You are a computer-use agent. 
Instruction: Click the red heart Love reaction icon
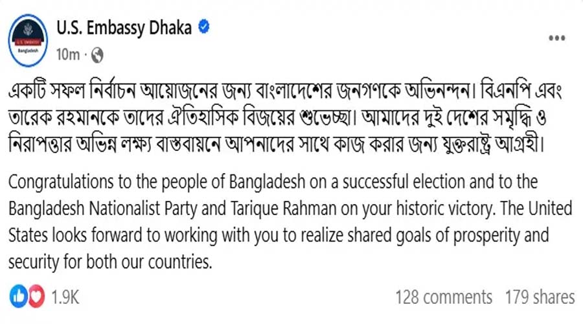coord(36,297)
